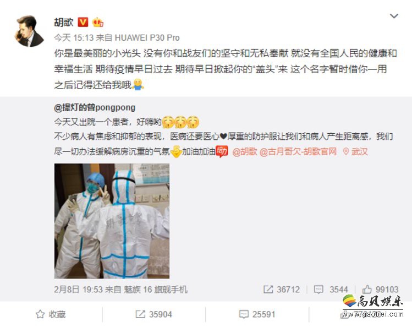Click the repost button showing 35904
The width and height of the screenshot is (412, 327).
point(153,314)
